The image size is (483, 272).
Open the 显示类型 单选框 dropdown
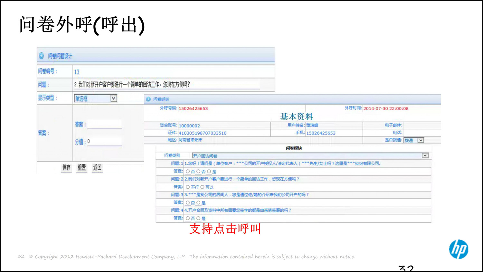pyautogui.click(x=114, y=98)
